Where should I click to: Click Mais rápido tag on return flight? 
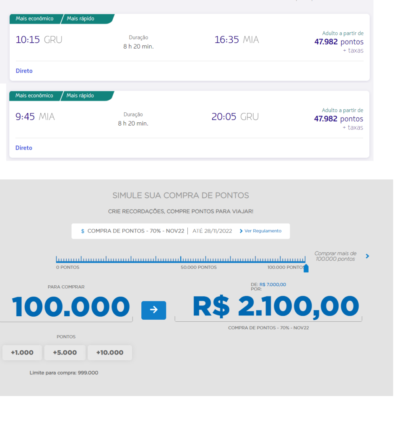click(x=80, y=96)
